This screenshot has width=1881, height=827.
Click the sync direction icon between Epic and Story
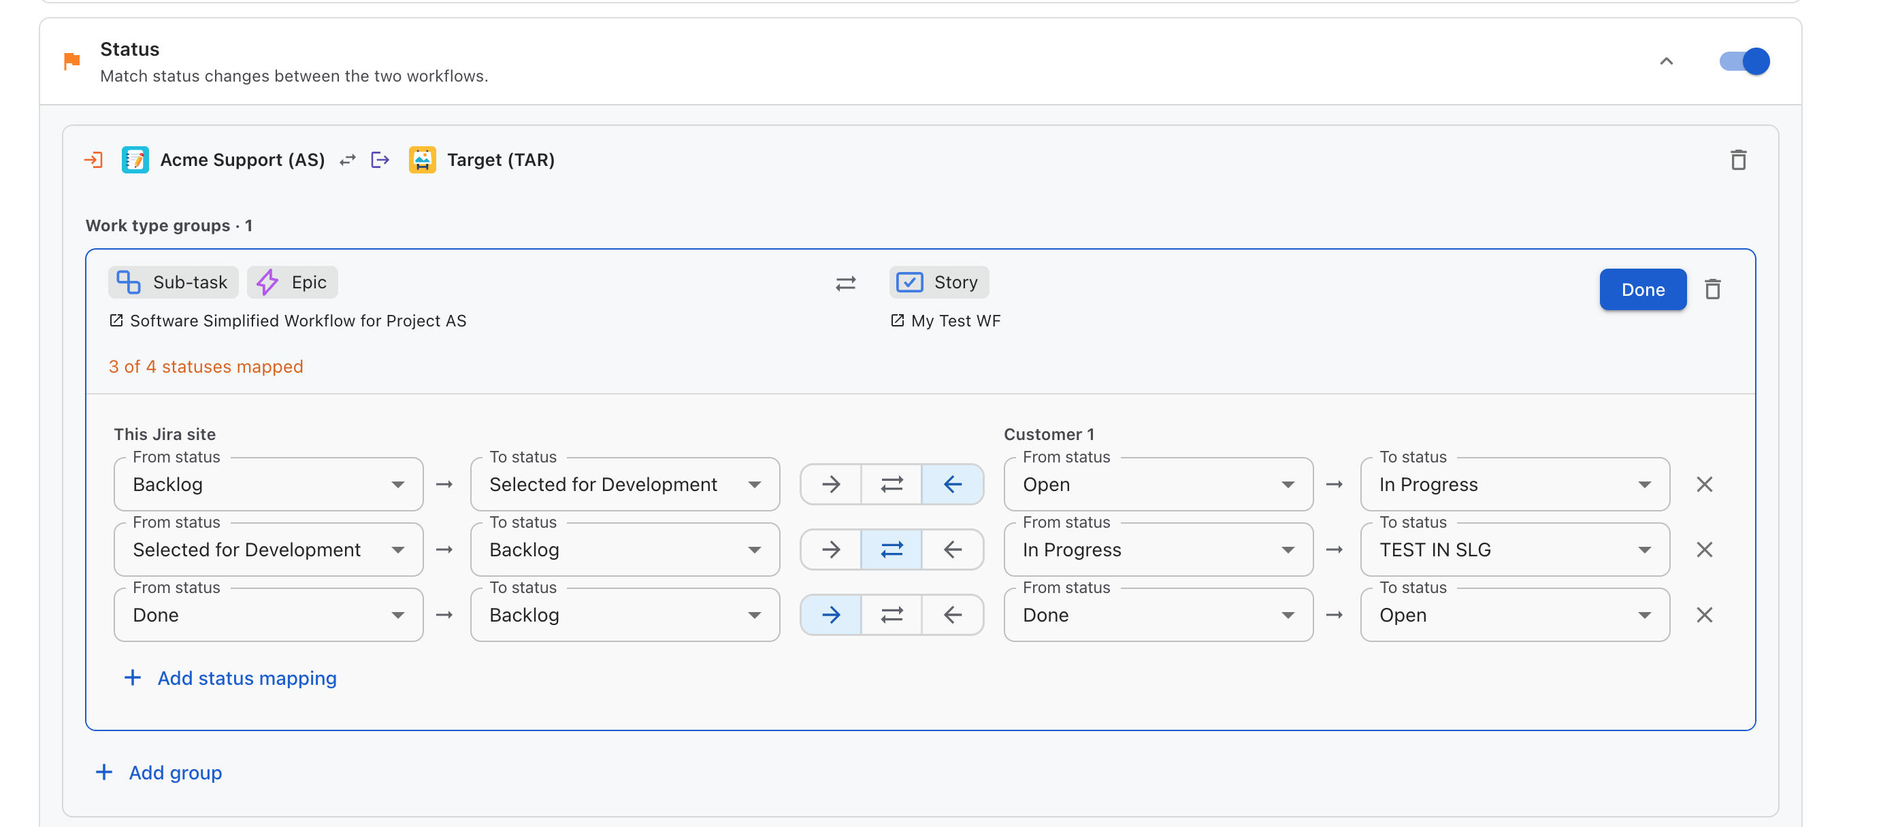pyautogui.click(x=846, y=283)
